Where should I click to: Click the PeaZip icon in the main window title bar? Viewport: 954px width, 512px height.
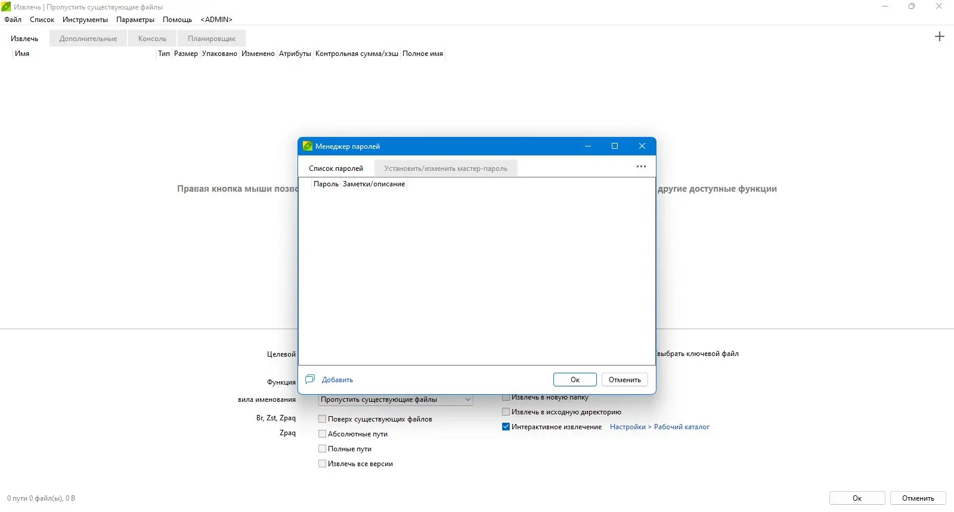(x=6, y=7)
